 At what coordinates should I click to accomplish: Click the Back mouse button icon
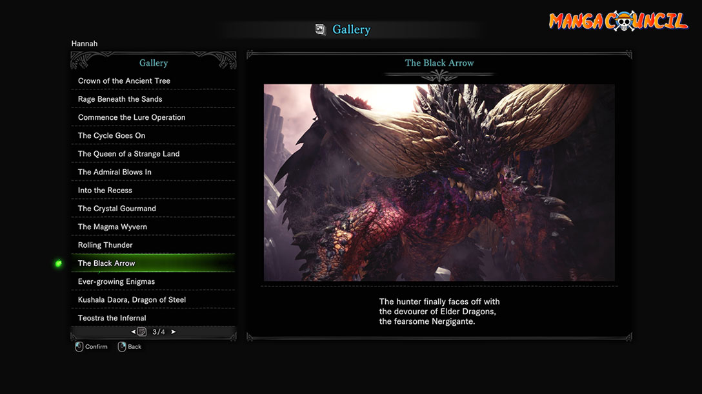click(122, 346)
